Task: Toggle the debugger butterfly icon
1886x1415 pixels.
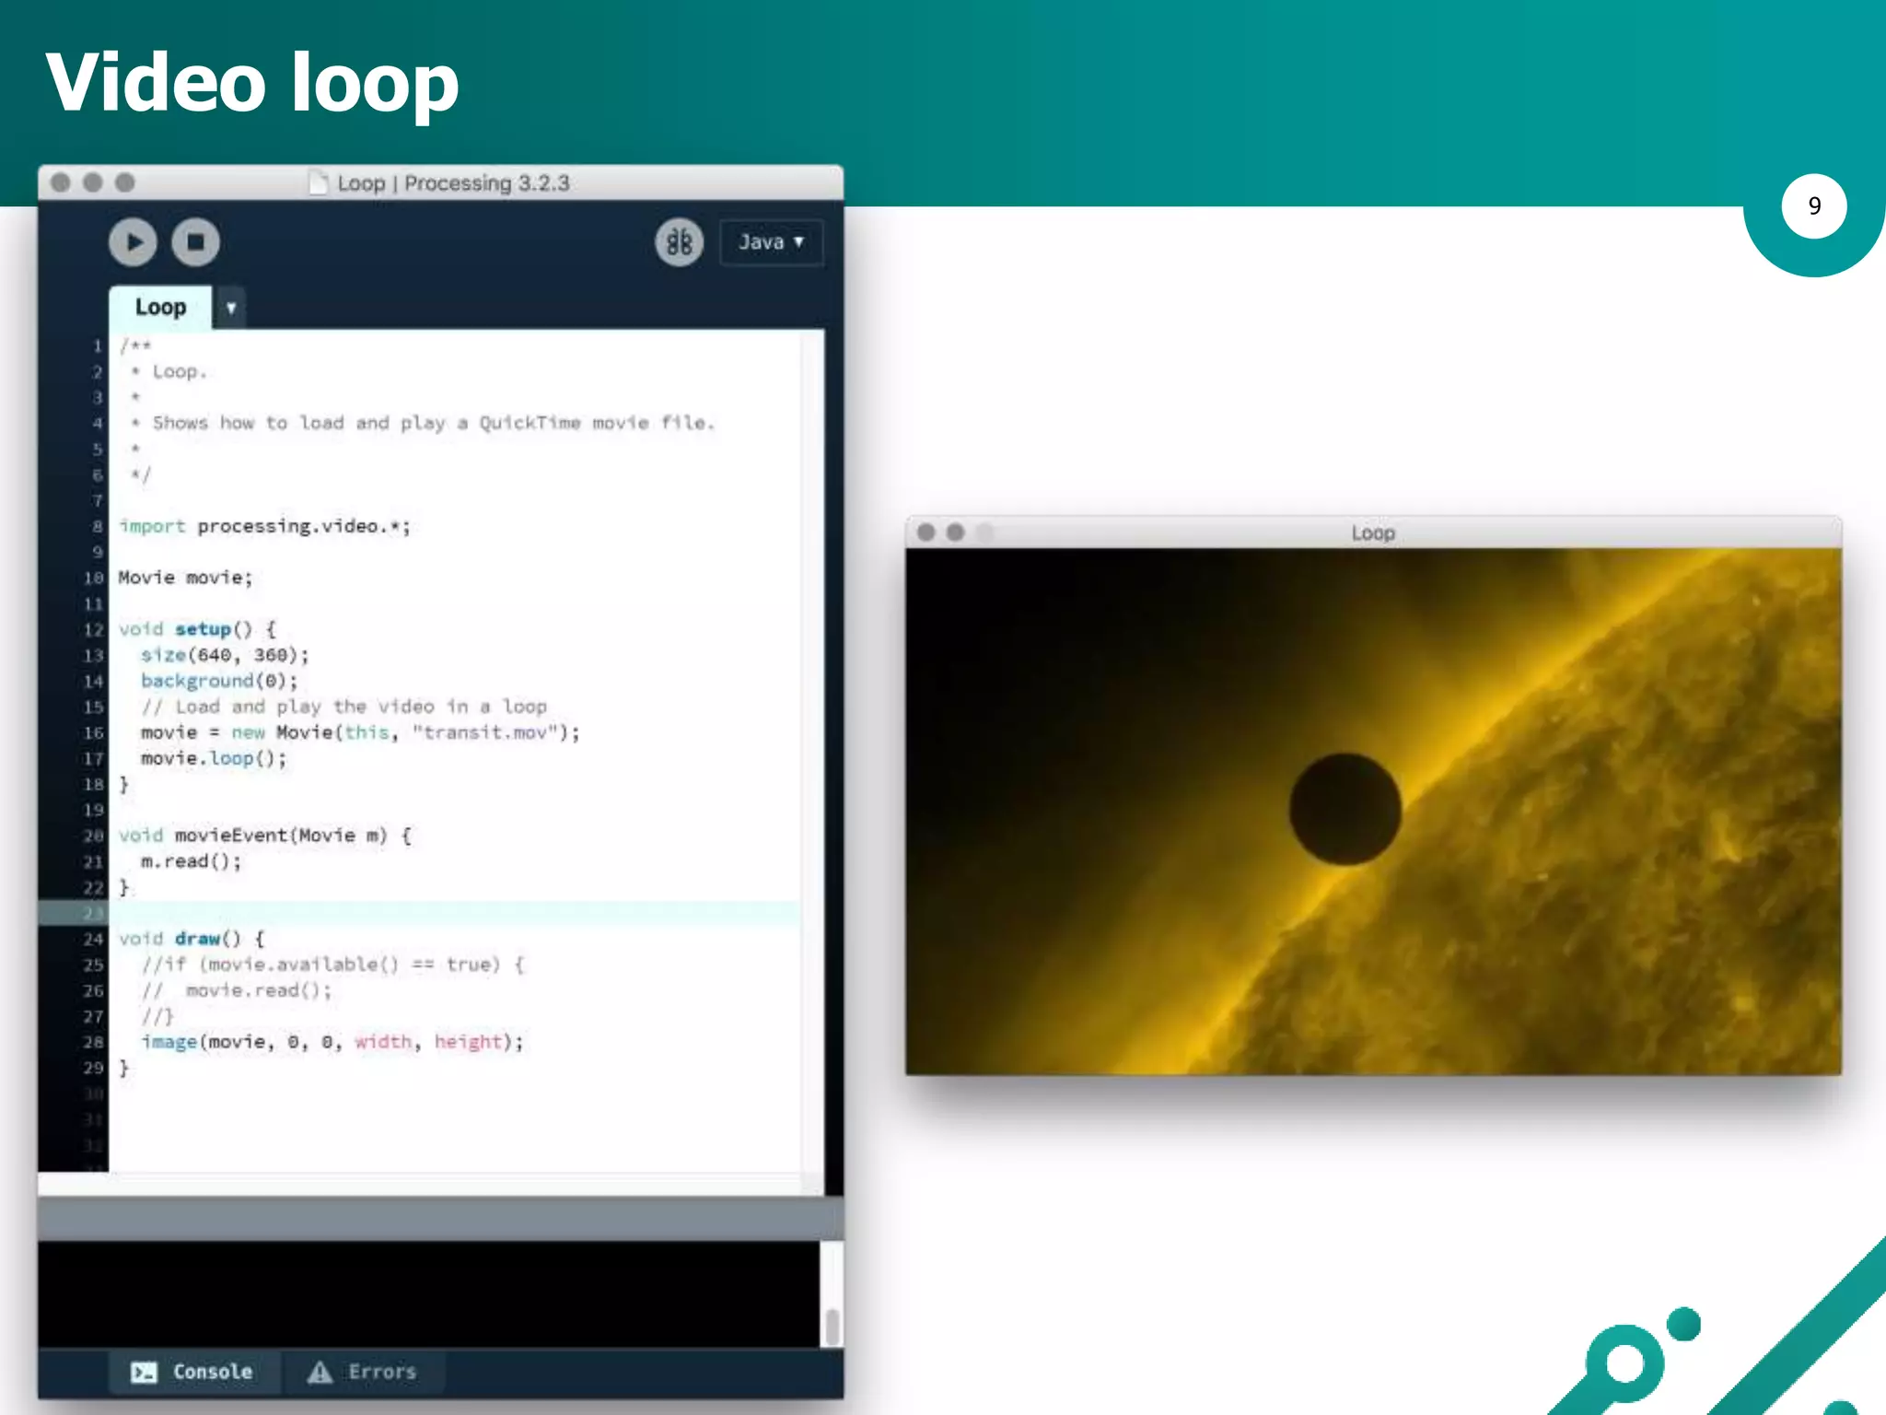Action: [x=679, y=242]
